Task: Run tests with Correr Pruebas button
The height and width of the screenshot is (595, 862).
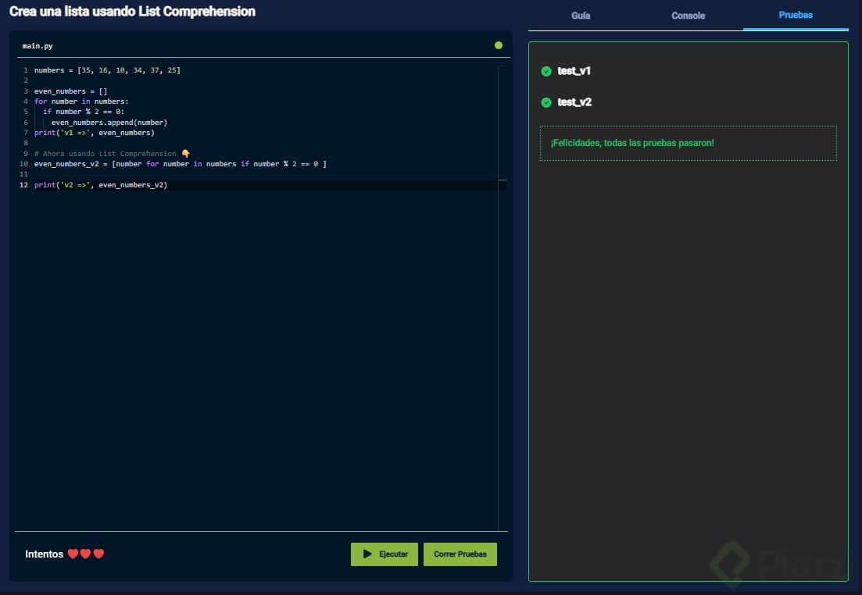Action: [460, 554]
